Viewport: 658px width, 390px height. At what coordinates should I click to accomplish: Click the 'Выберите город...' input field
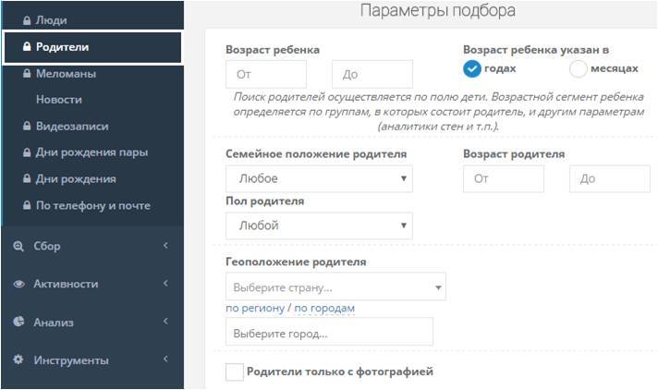[x=329, y=332]
